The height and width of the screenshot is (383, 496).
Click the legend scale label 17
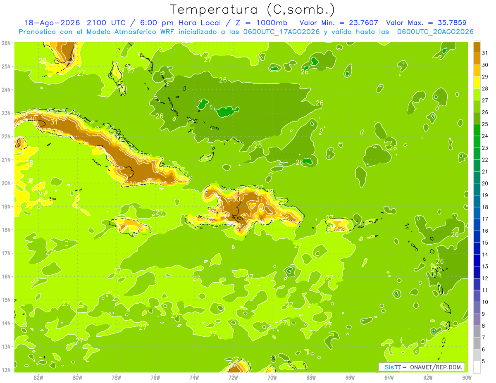pyautogui.click(x=485, y=219)
